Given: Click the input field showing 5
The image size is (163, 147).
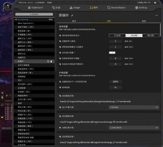Looking at the screenshot, I should tap(116, 41).
